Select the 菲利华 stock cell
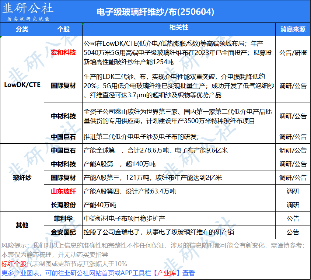Screen dimensions: 311x280 click(x=63, y=218)
